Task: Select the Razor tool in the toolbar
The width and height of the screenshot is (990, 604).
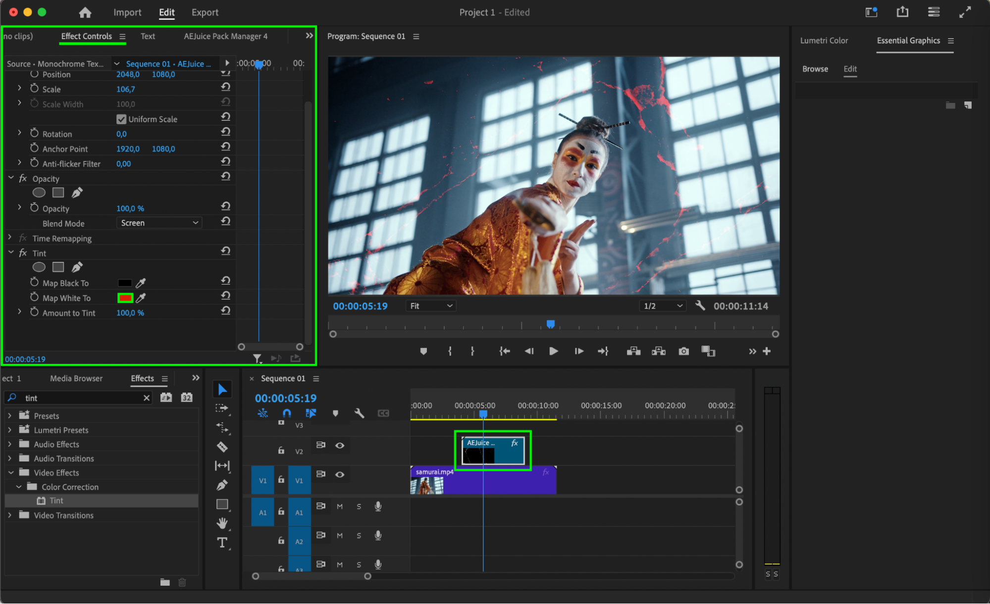Action: (222, 447)
